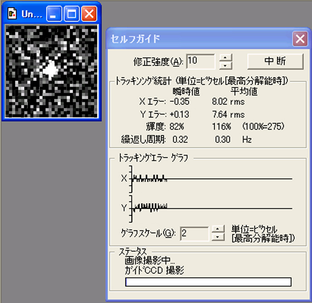The height and width of the screenshot is (303, 312).
Task: Maximize the Un... image window
Action: tap(72, 13)
